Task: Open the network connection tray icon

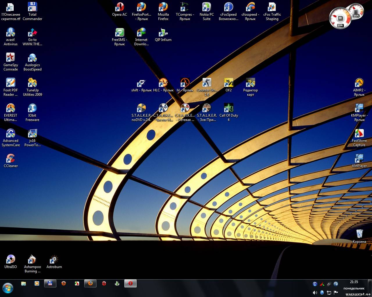Action: (329, 292)
